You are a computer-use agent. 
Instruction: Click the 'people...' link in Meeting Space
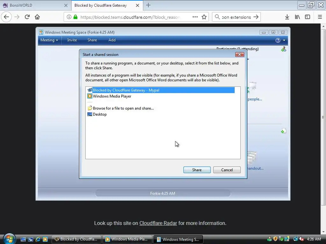pyautogui.click(x=255, y=99)
